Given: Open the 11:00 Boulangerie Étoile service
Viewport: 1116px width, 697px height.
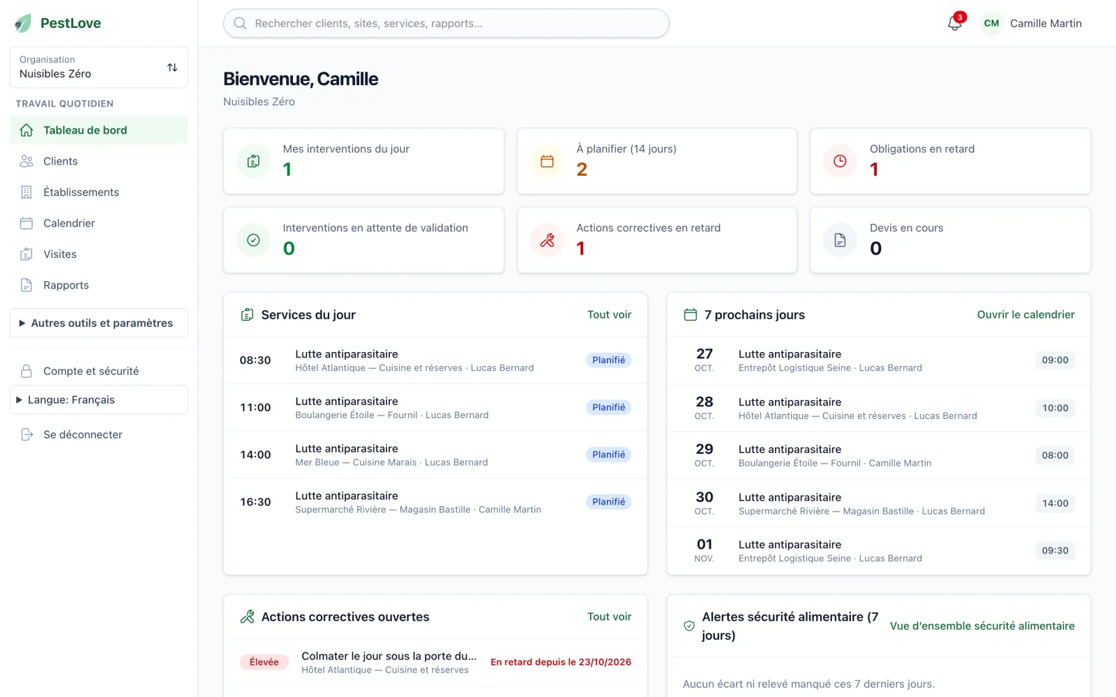Looking at the screenshot, I should [435, 408].
